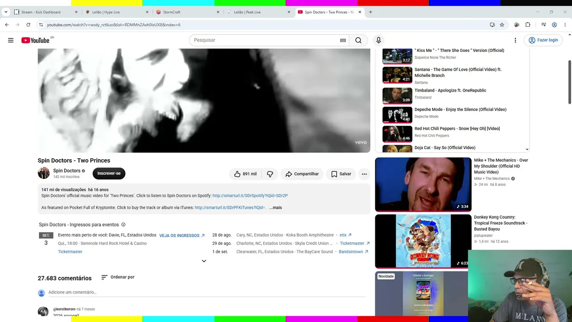Open the Ticketmaster link under Seminole Hard Rock
Screen dimensions: 572x322
(70, 252)
